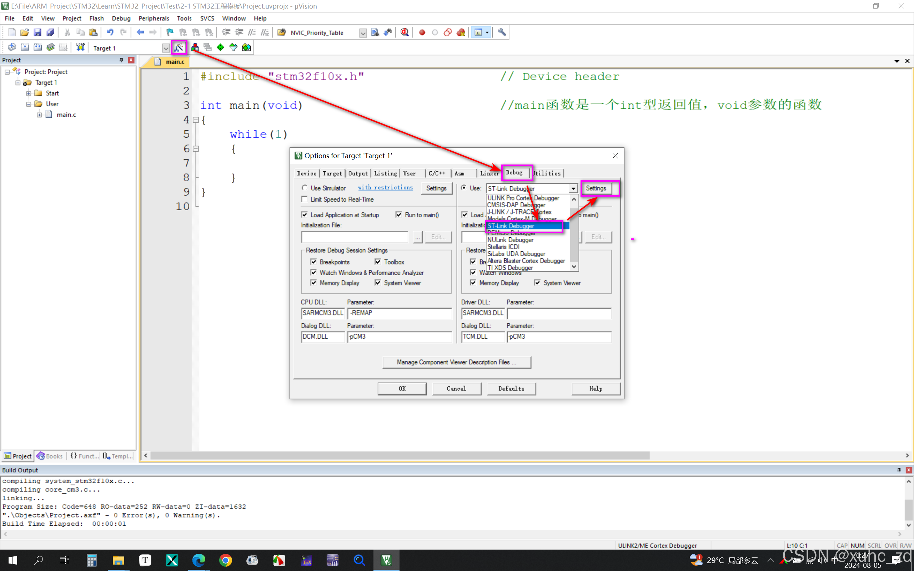Screen dimensions: 914x571
Task: Open the Target 1 selector dropdown
Action: point(165,48)
